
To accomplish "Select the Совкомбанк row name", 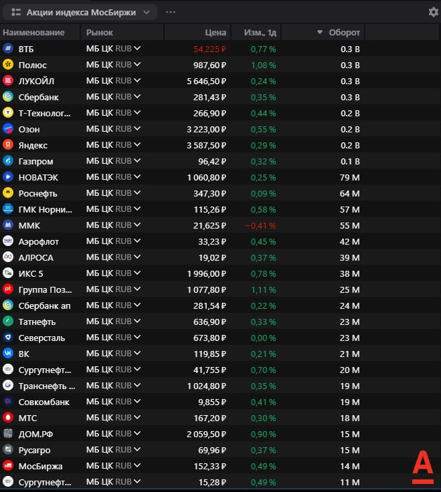I will tap(43, 402).
